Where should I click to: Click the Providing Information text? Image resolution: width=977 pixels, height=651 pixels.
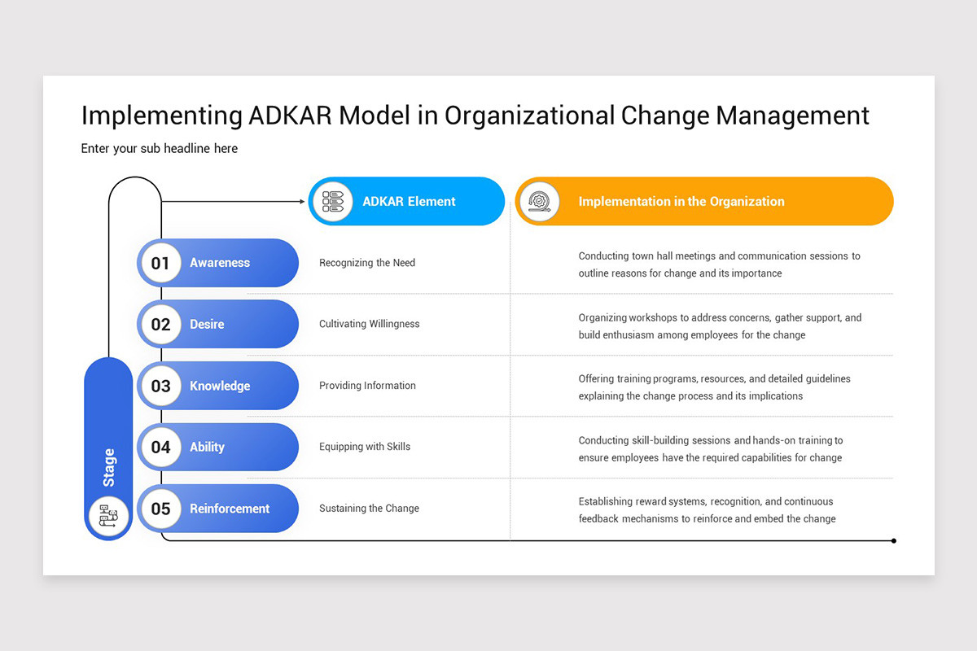coord(367,386)
